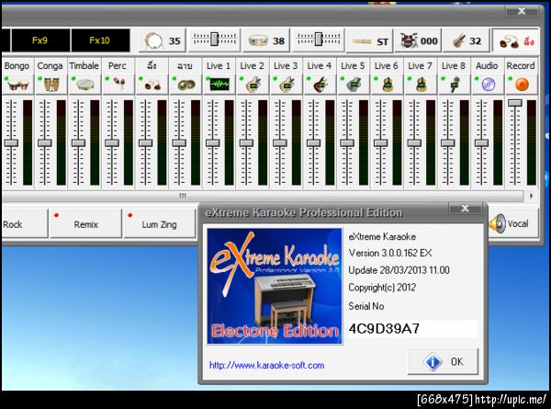Adjust the horizontal slider after snare 38
This screenshot has height=409, width=551.
(x=319, y=40)
